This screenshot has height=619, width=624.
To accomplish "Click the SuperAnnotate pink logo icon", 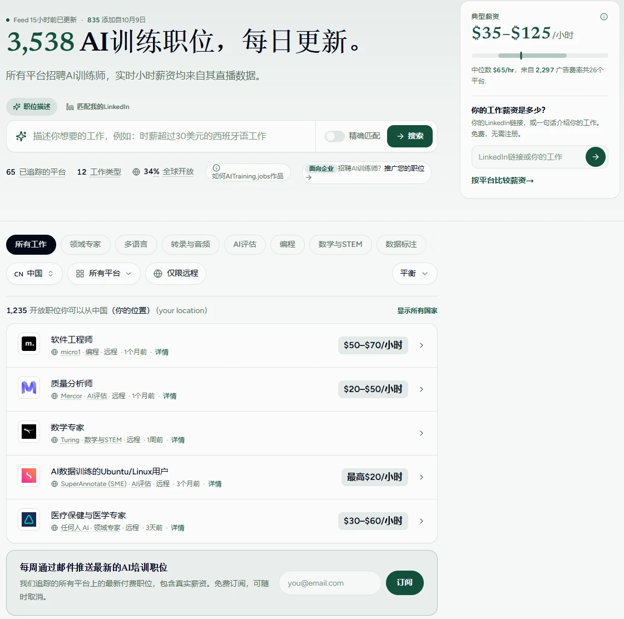I will pyautogui.click(x=29, y=476).
